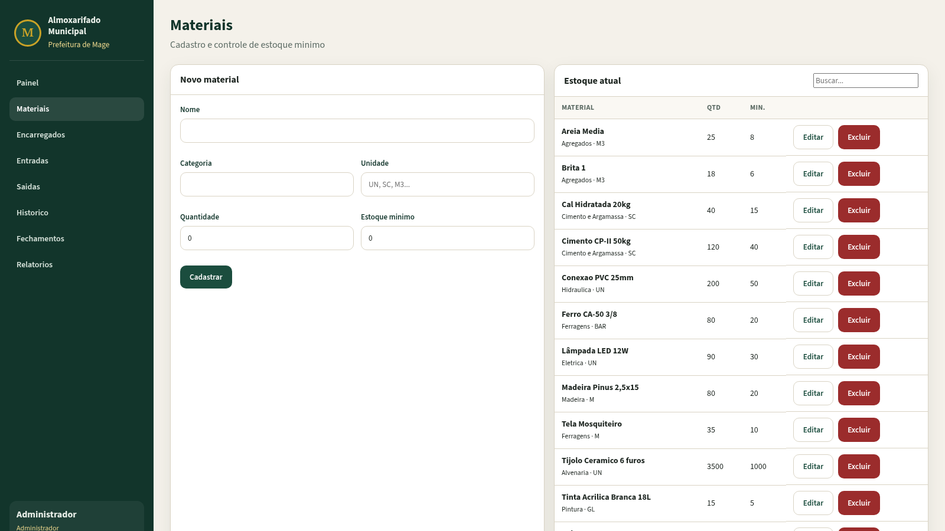Image resolution: width=945 pixels, height=531 pixels.
Task: Delete Lâmpada LED 12W
Action: pos(859,357)
